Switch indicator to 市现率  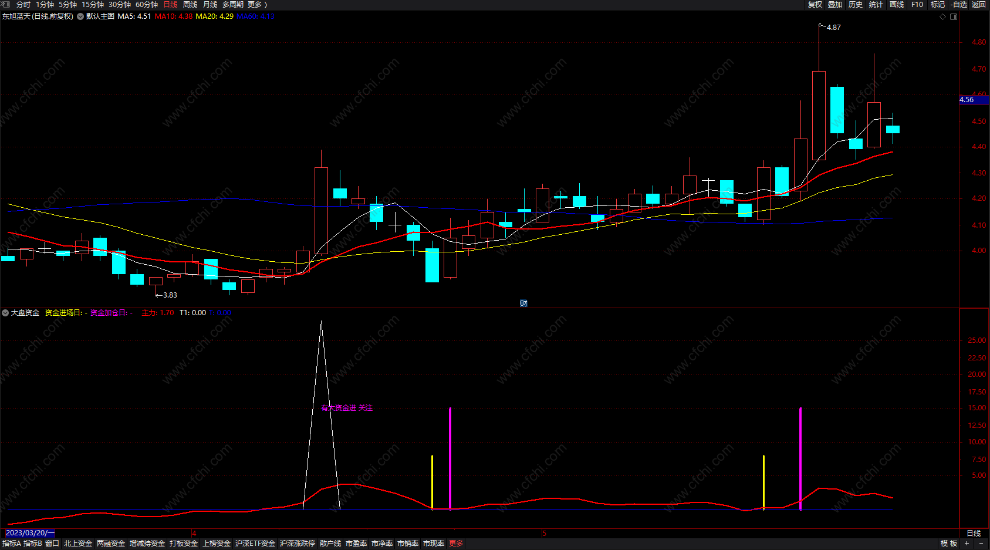tap(434, 544)
